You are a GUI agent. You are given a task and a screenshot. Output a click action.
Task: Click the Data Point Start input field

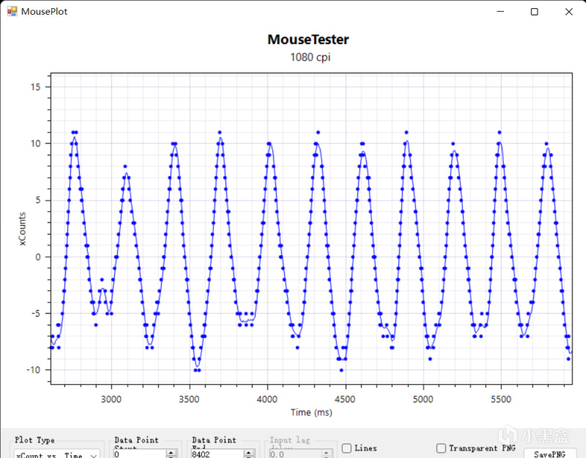(139, 454)
